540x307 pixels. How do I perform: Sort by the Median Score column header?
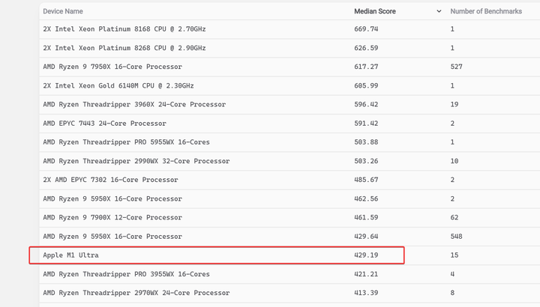pyautogui.click(x=375, y=11)
